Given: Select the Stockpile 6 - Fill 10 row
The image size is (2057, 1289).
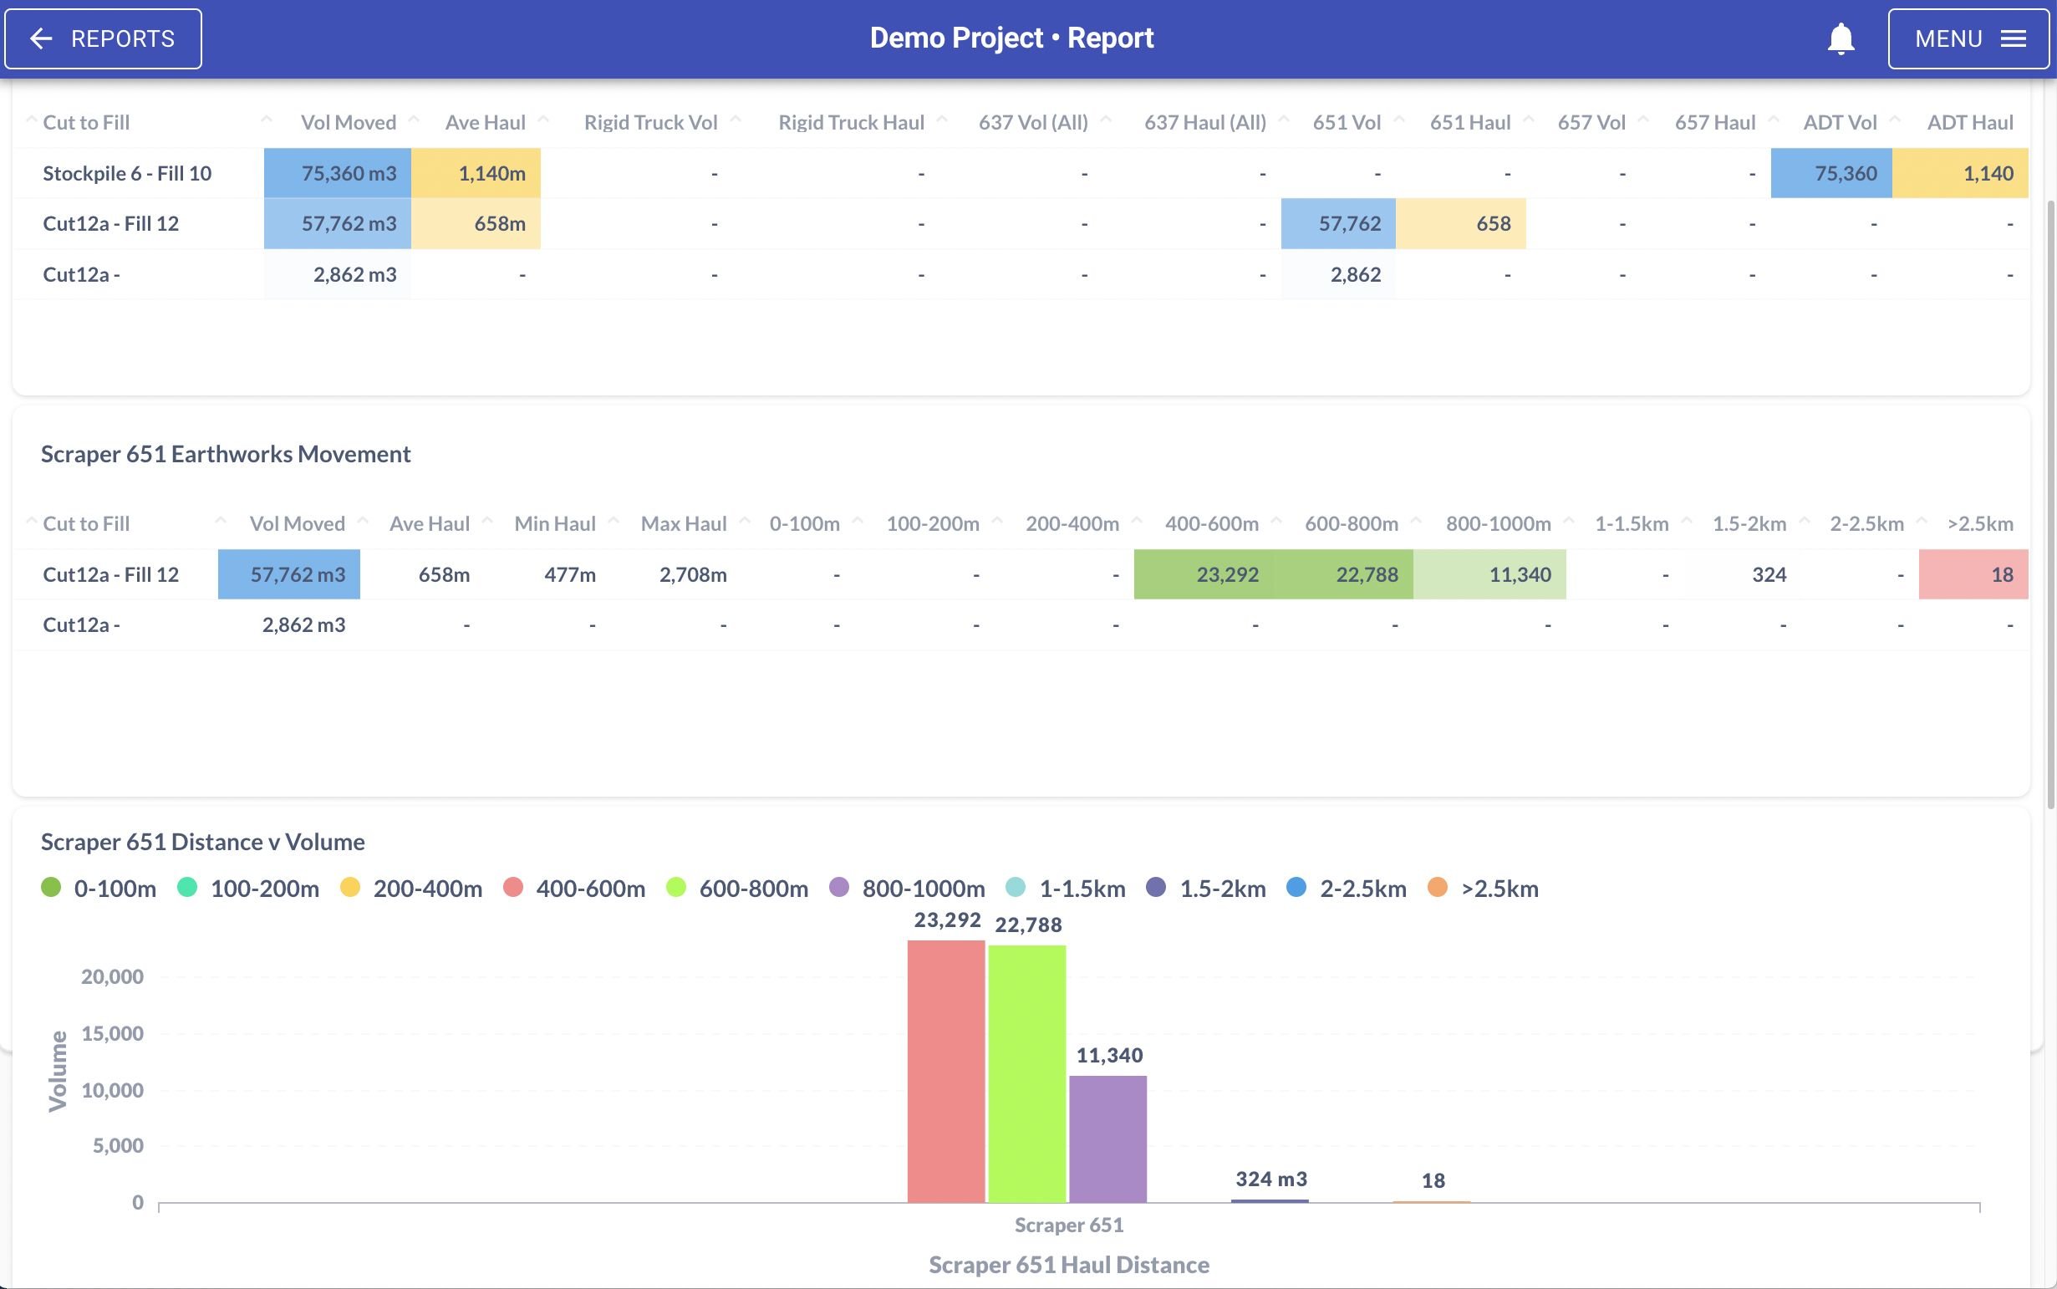Looking at the screenshot, I should 1021,173.
